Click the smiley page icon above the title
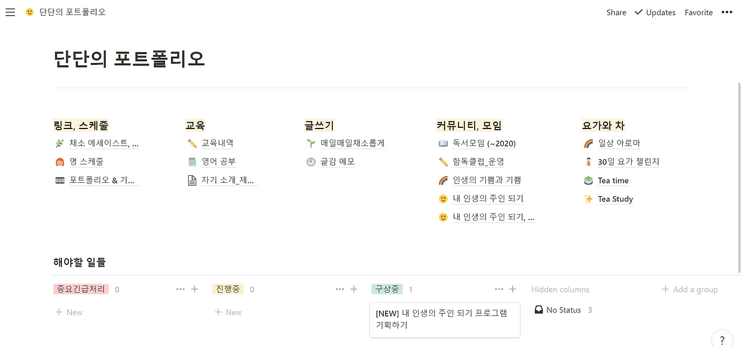The width and height of the screenshot is (741, 346). (x=28, y=10)
